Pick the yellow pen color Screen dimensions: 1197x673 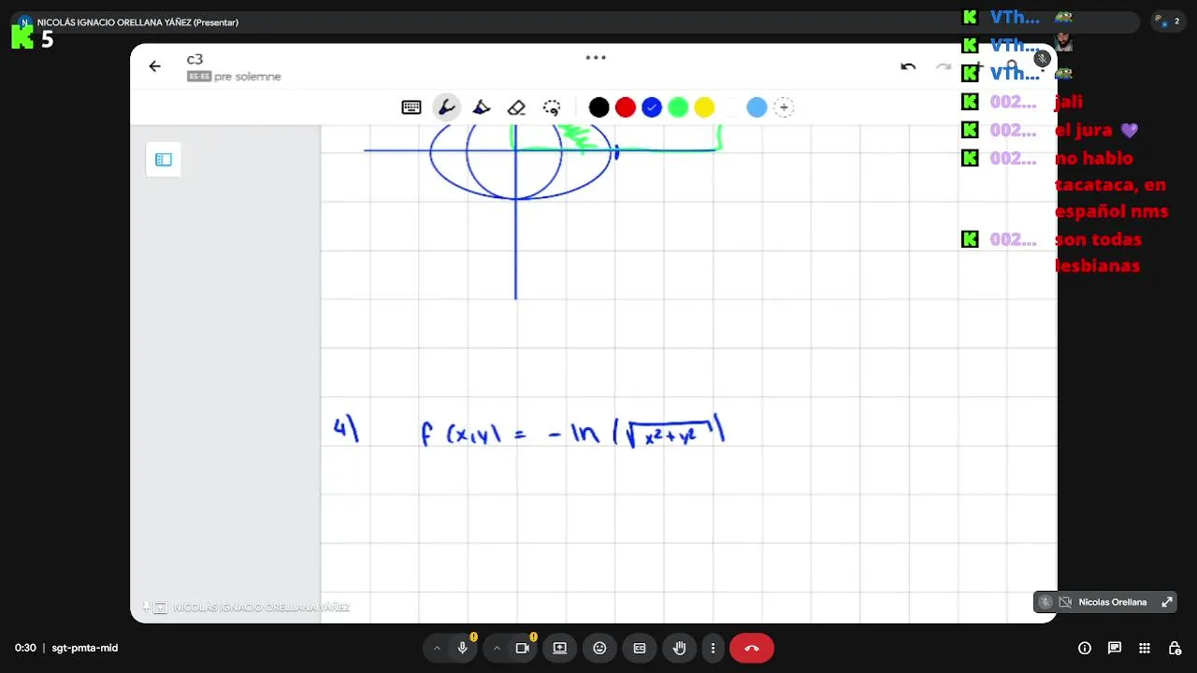point(704,107)
